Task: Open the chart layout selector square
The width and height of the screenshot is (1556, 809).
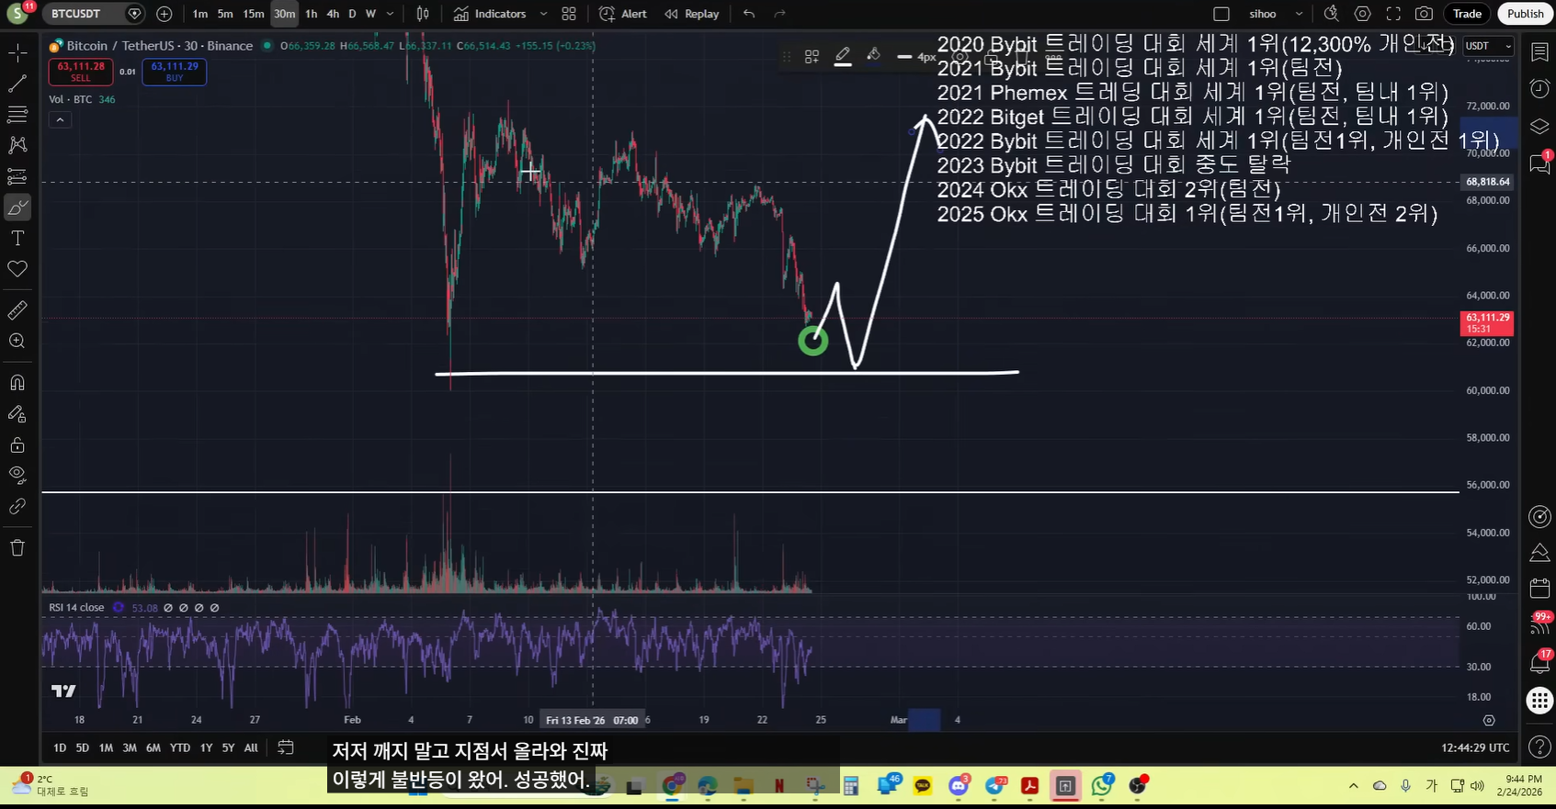Action: [1221, 14]
